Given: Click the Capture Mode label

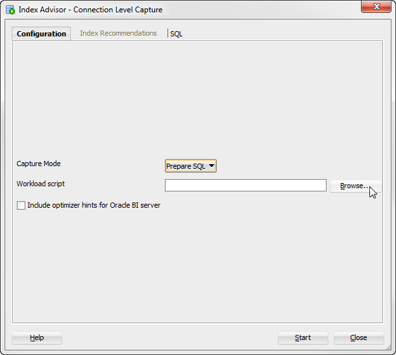Looking at the screenshot, I should click(x=39, y=164).
